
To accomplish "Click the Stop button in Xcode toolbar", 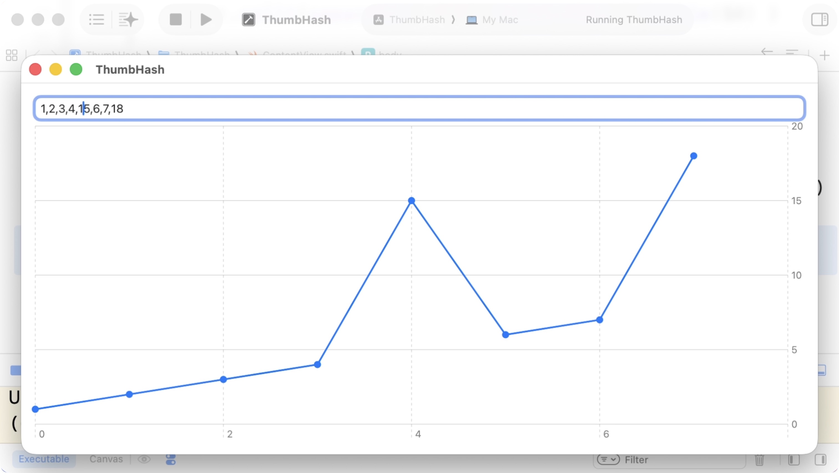I will click(x=176, y=19).
